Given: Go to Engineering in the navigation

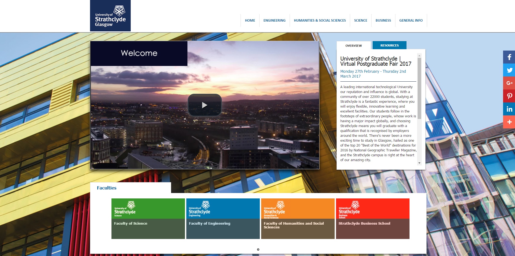Looking at the screenshot, I should (274, 20).
